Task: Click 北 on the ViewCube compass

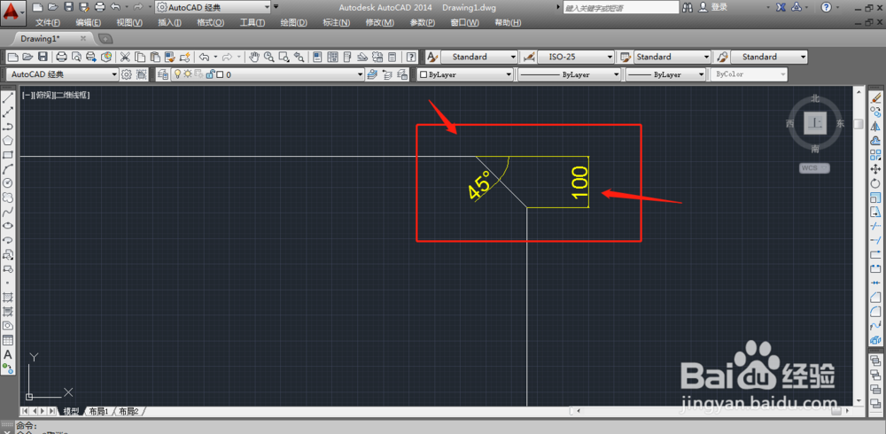Action: [815, 98]
